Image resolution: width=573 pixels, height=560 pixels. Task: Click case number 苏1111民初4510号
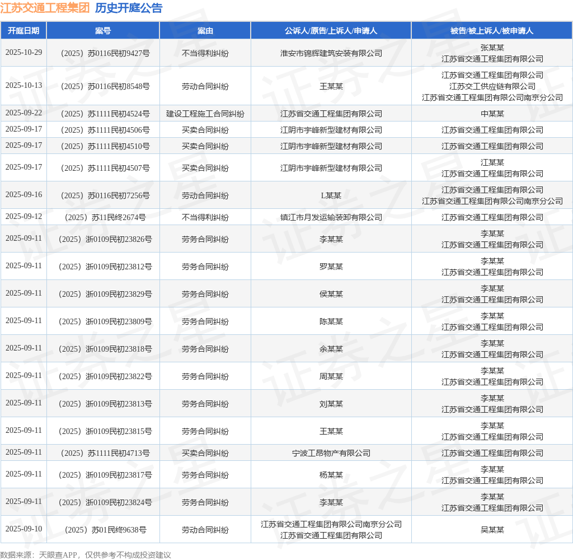[105, 146]
